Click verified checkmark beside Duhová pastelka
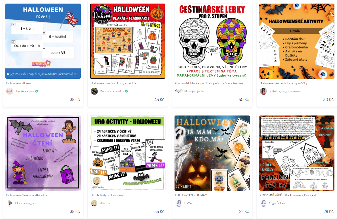Image resolution: width=337 pixels, height=219 pixels. (126, 91)
